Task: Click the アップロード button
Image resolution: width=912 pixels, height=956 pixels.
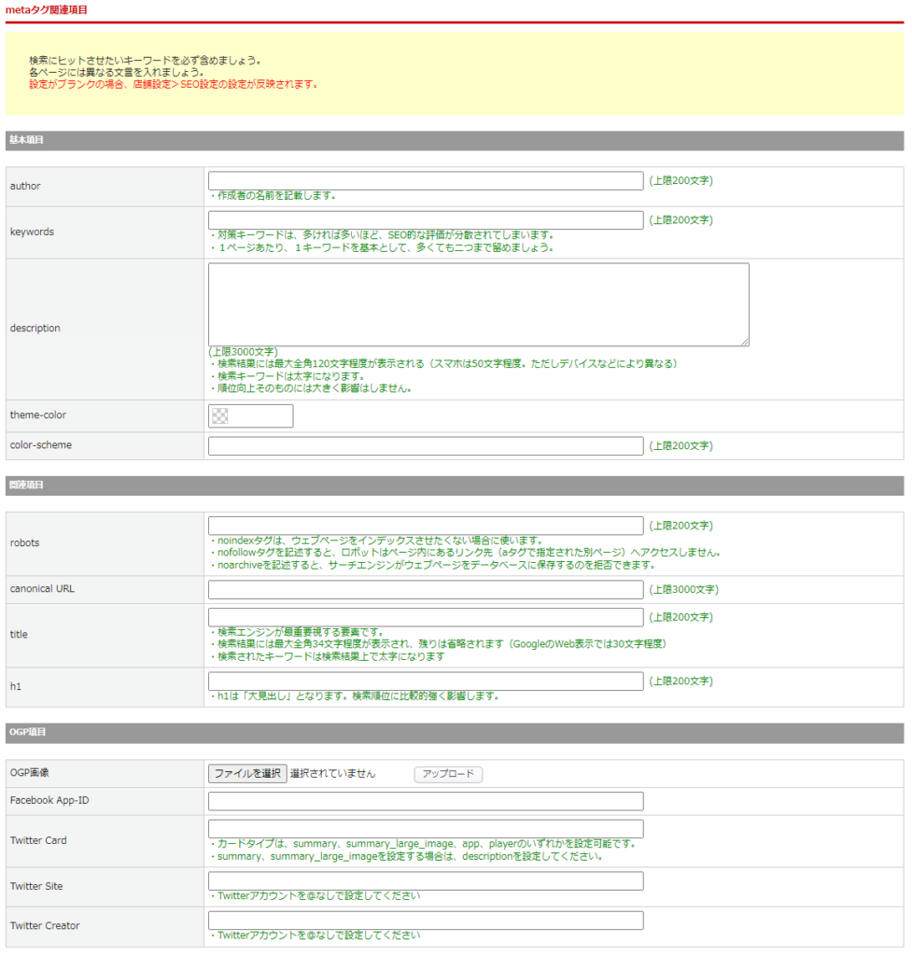Action: coord(448,774)
